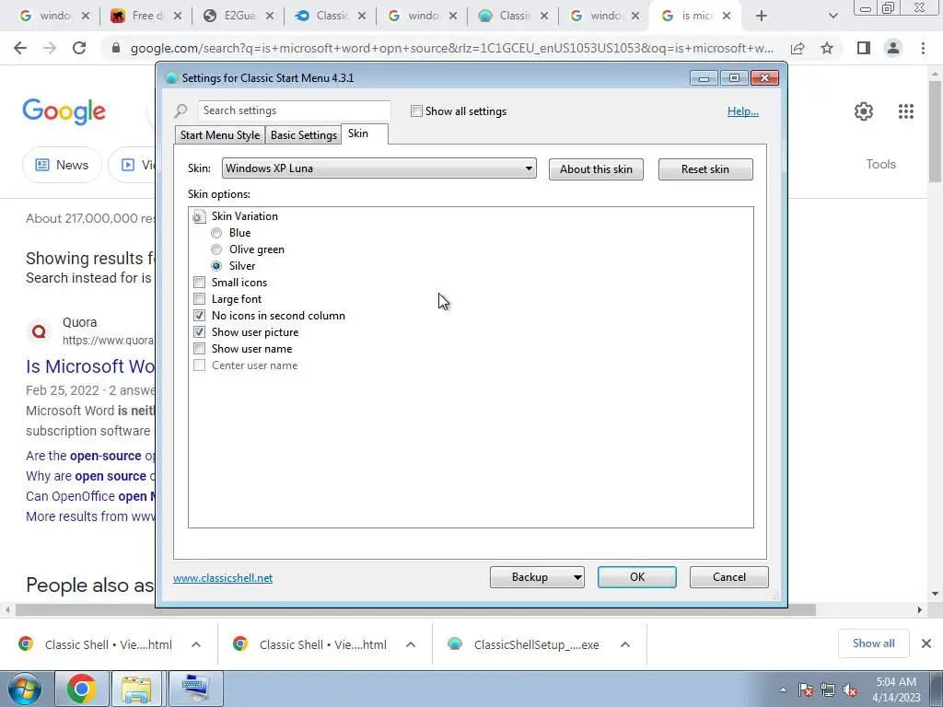This screenshot has height=707, width=943.
Task: Click Cancel in settings dialog
Action: pyautogui.click(x=729, y=577)
